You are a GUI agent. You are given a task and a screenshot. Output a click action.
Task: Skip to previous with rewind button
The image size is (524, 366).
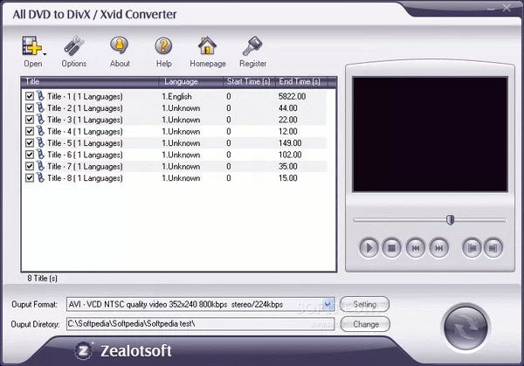click(416, 248)
